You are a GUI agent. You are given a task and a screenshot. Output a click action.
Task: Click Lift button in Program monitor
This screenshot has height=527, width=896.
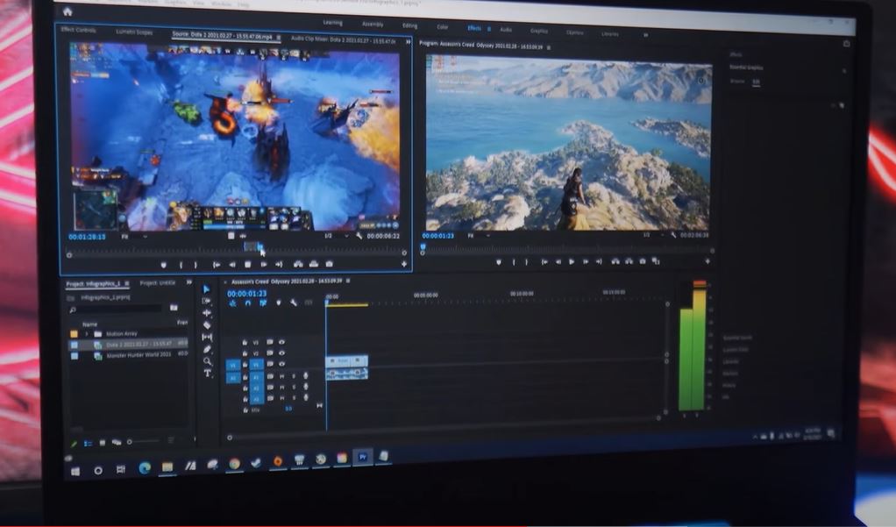tap(615, 261)
